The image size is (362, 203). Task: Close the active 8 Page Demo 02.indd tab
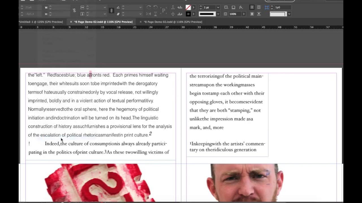[x=71, y=22]
